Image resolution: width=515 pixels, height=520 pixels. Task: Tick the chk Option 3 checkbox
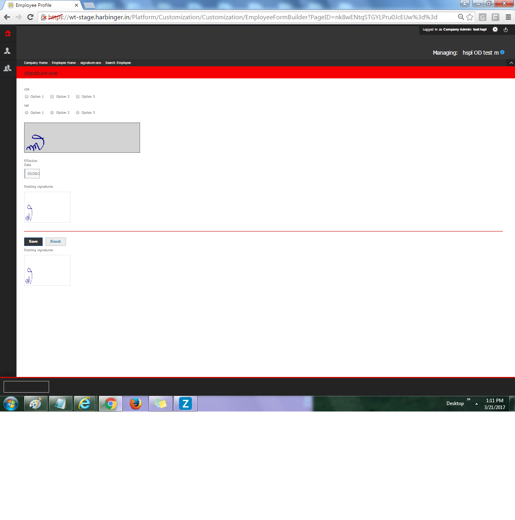(78, 96)
